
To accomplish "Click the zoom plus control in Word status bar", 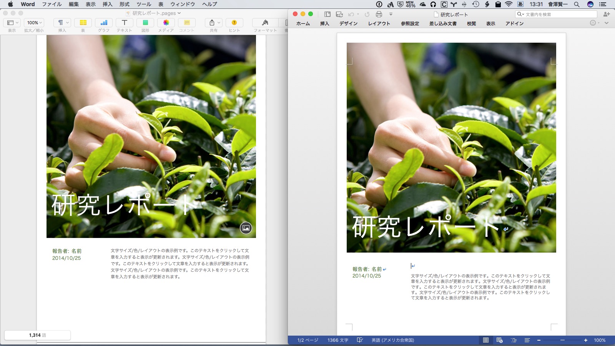I will [586, 340].
